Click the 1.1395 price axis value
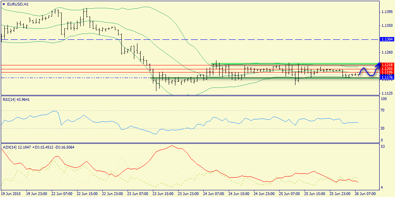The image size is (395, 197). 387,12
